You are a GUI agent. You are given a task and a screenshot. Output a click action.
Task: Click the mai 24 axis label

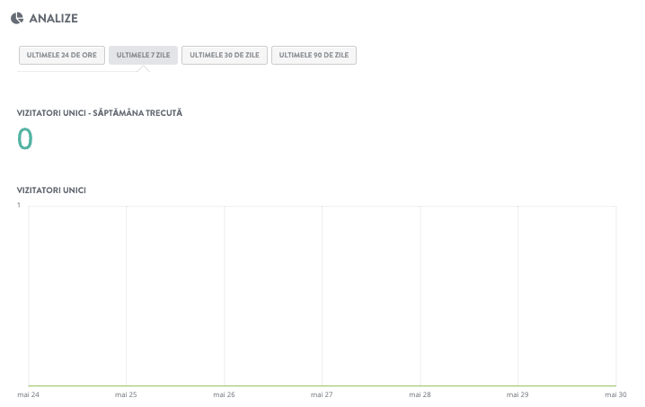tap(29, 394)
